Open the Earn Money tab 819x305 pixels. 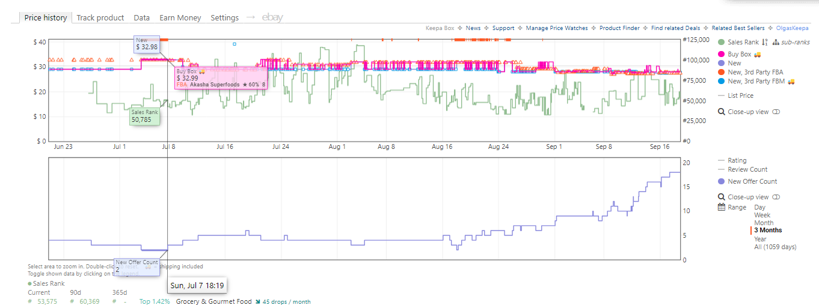coord(180,17)
